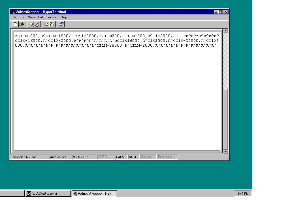Click the scrollbar up arrow
Image resolution: width=290 pixels, height=217 pixels.
225,31
